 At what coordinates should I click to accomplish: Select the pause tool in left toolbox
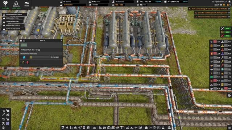click(8, 119)
